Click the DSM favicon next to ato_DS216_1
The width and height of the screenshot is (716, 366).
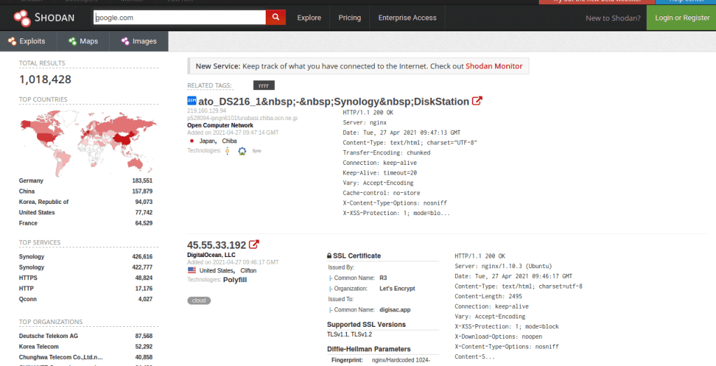tap(192, 101)
